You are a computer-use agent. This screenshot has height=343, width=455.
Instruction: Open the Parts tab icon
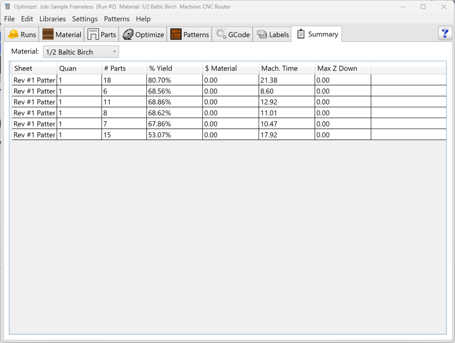click(x=93, y=35)
